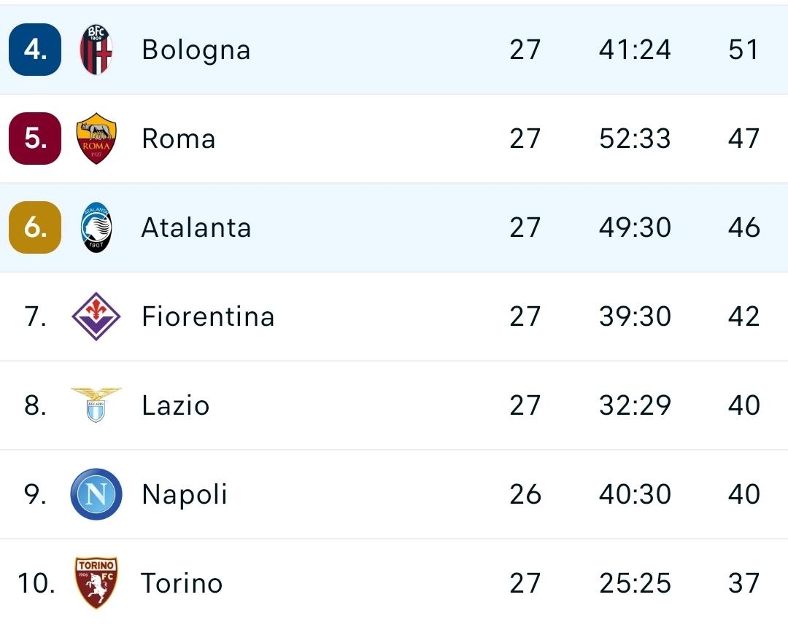
Task: Click the gold position 6 badge
Action: coord(35,227)
